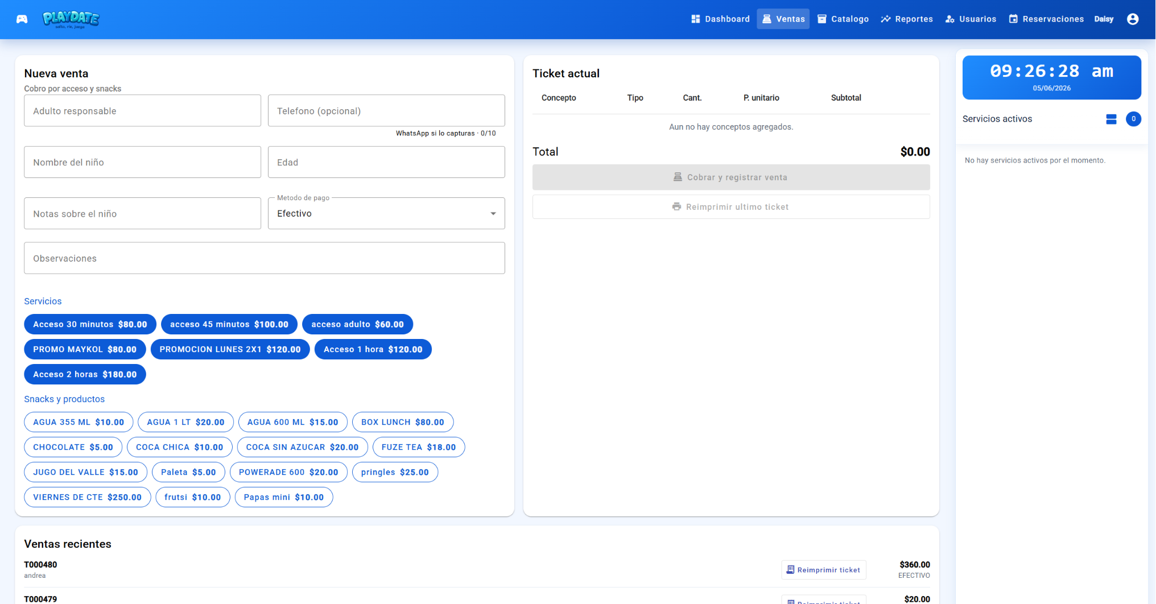Expand the Metodo de pago dropdown
The width and height of the screenshot is (1156, 604).
[x=386, y=213]
